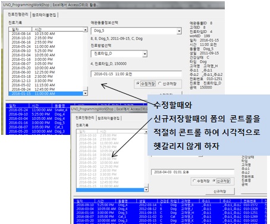
Task: Select 2016-06-16 2:55:00 PM record in back list
Action: coord(46,42)
